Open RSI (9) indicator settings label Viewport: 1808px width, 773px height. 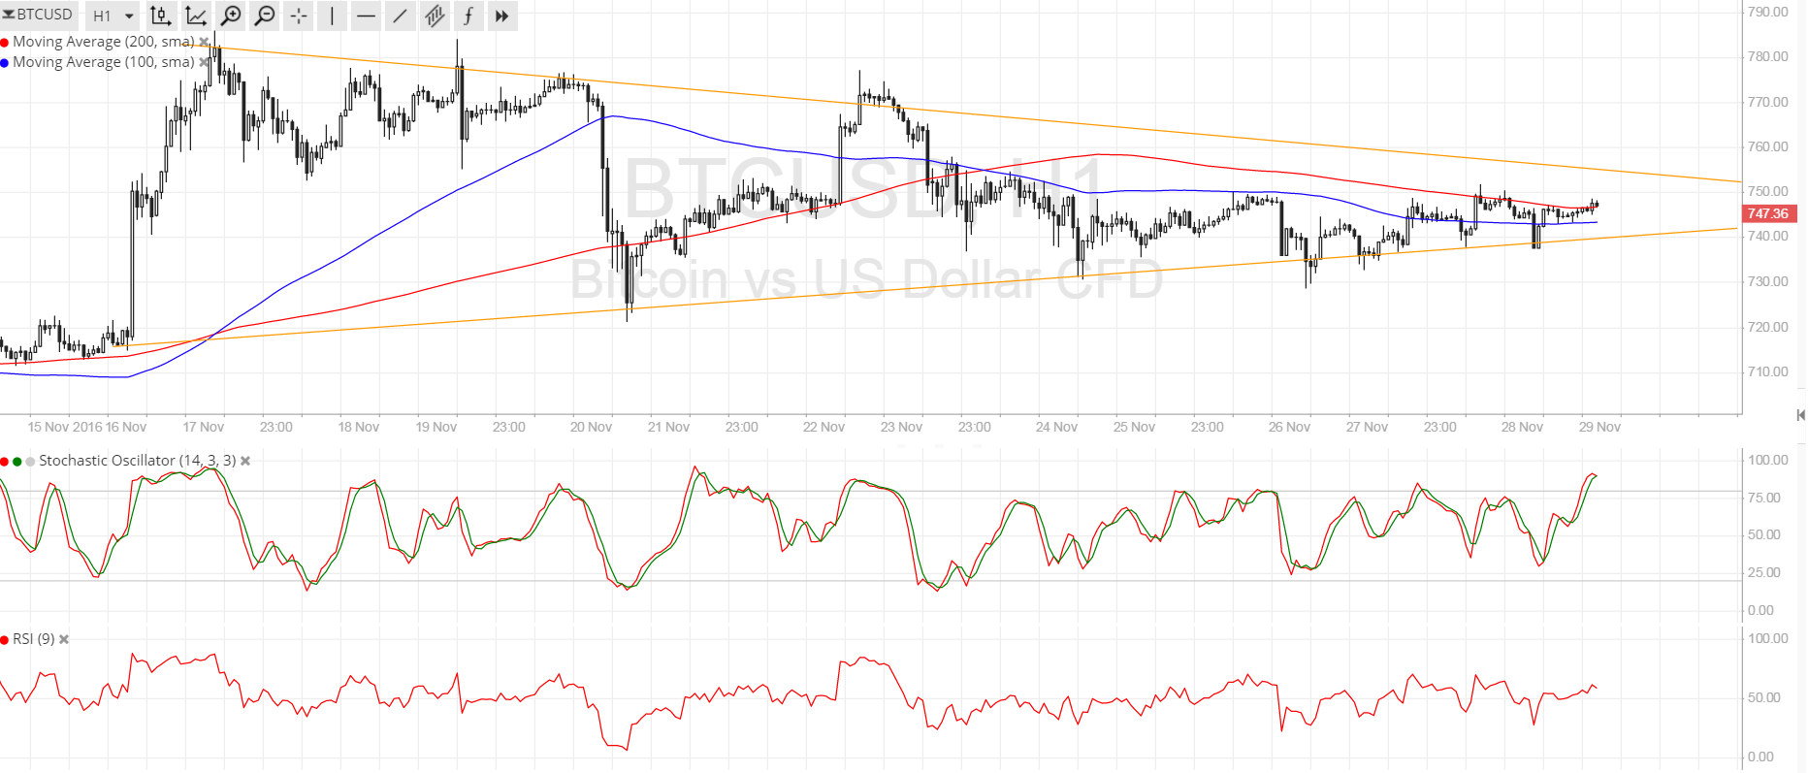tap(34, 639)
